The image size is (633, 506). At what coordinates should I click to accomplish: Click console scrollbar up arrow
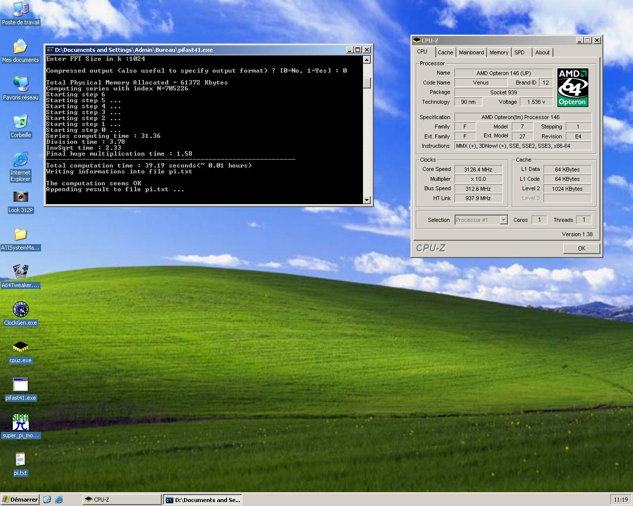pos(366,60)
